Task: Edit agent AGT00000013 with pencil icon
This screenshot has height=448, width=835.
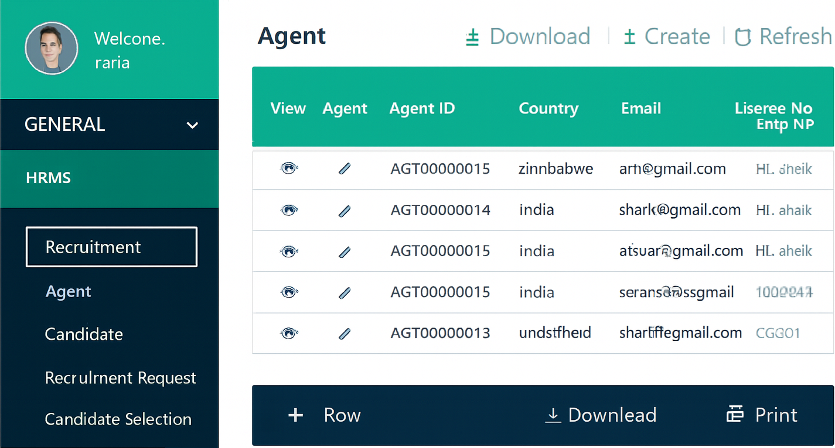Action: (345, 333)
